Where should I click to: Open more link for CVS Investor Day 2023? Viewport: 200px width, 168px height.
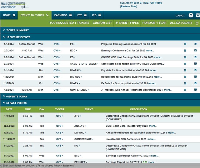click(153, 126)
